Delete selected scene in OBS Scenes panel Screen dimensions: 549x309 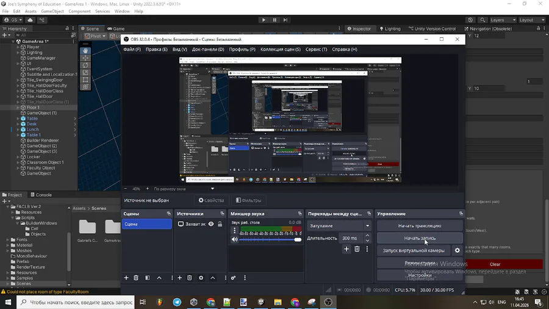point(136,278)
